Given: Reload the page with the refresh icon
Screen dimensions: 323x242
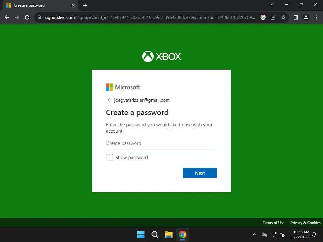Looking at the screenshot, I should point(27,18).
